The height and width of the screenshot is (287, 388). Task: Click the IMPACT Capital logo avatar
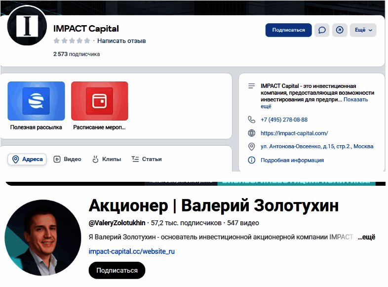click(27, 26)
